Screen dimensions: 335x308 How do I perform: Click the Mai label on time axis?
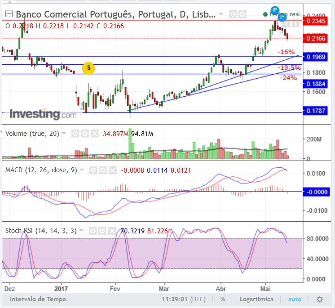(x=265, y=289)
